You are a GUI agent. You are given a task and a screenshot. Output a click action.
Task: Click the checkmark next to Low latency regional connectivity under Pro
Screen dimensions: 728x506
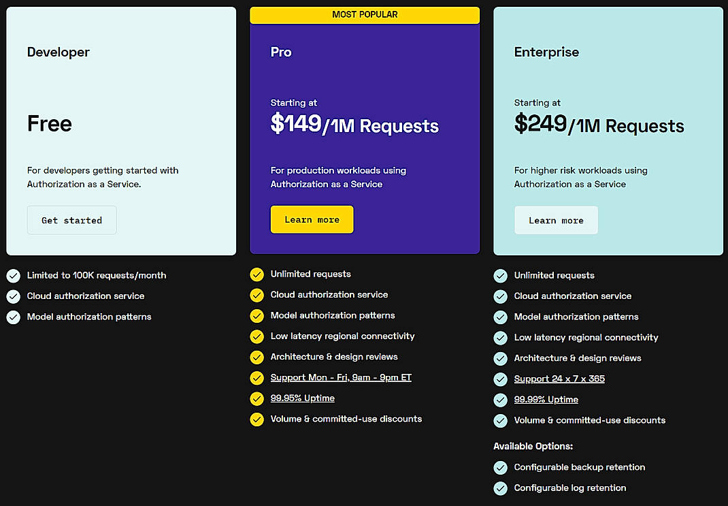tap(257, 336)
